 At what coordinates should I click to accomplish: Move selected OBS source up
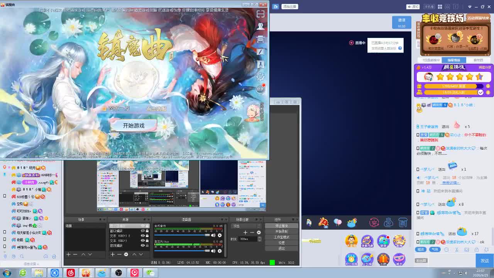click(x=134, y=254)
